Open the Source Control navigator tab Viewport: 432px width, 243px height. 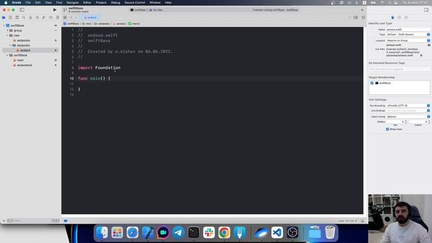click(x=10, y=18)
